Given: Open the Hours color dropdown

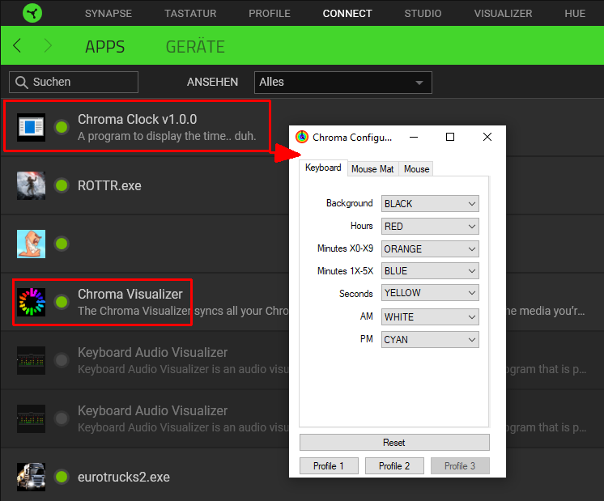Looking at the screenshot, I should pos(430,227).
